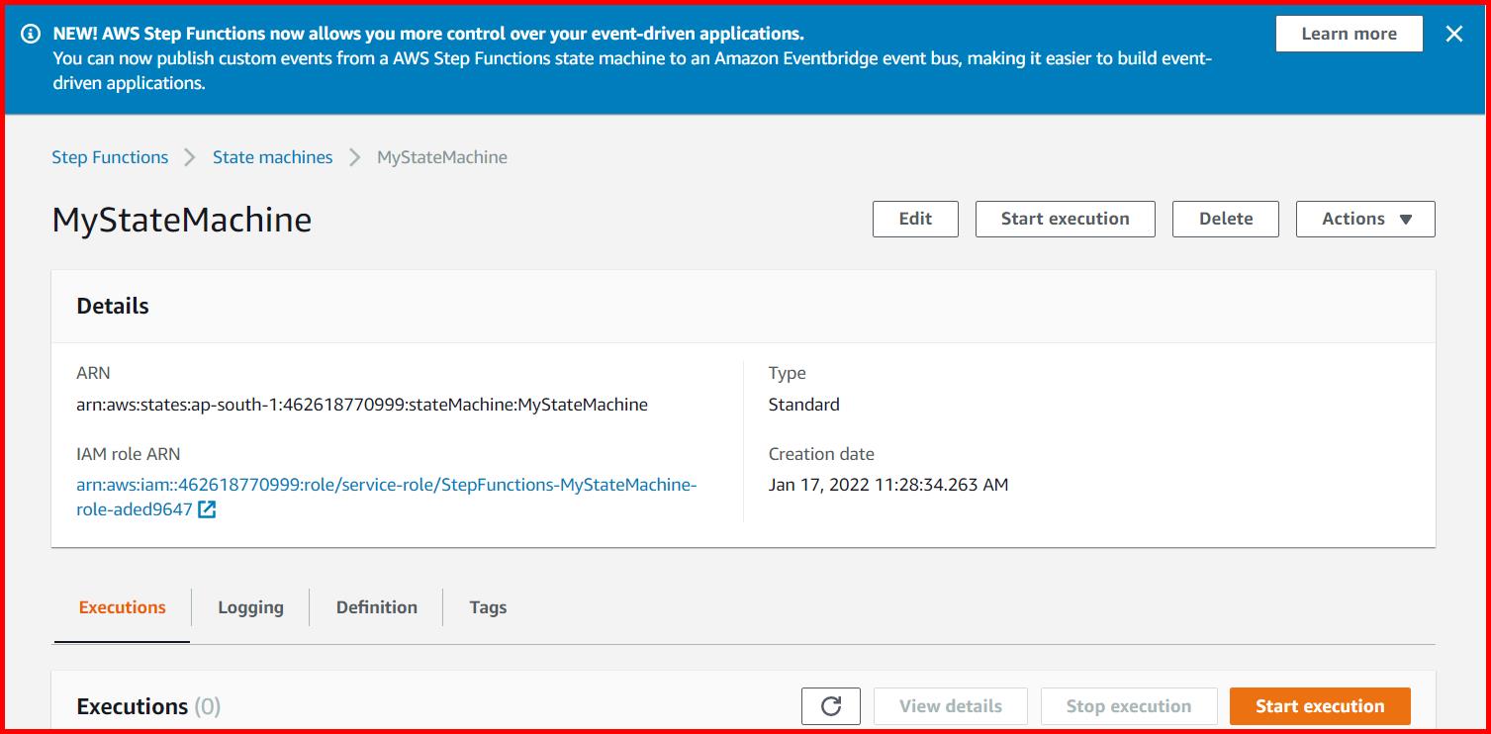This screenshot has height=734, width=1491.
Task: Dismiss the Step Functions announcement banner
Action: pyautogui.click(x=1453, y=33)
